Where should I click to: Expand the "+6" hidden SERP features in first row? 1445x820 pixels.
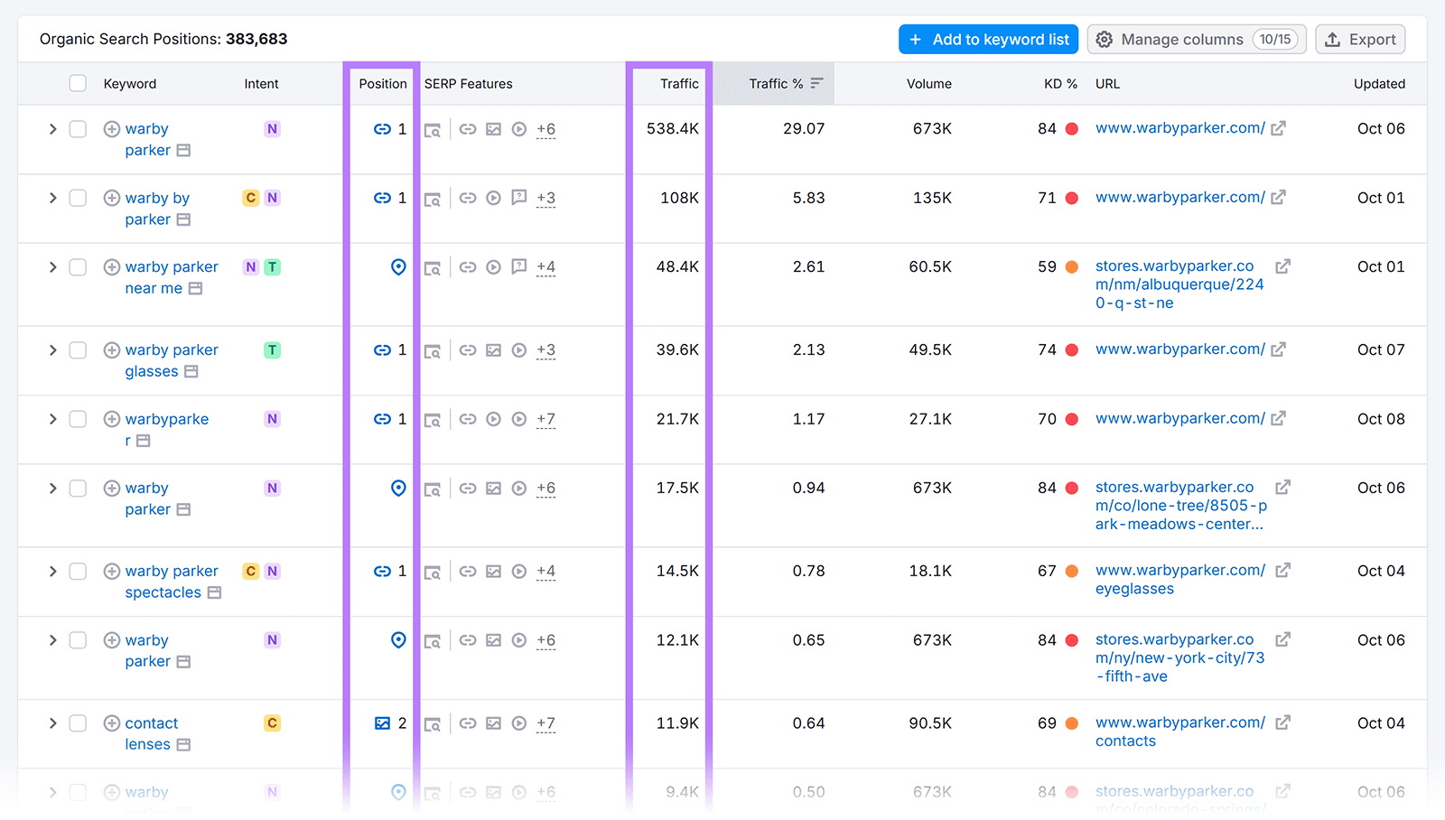tap(545, 129)
